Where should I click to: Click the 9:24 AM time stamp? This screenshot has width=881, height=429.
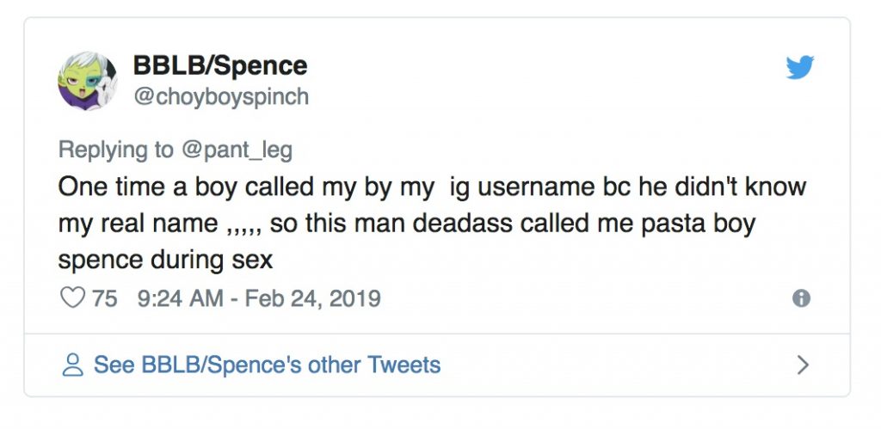click(x=178, y=298)
